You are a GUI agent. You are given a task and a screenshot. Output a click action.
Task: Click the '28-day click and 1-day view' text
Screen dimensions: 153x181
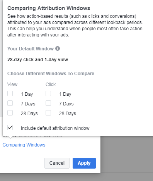pyautogui.click(x=38, y=60)
